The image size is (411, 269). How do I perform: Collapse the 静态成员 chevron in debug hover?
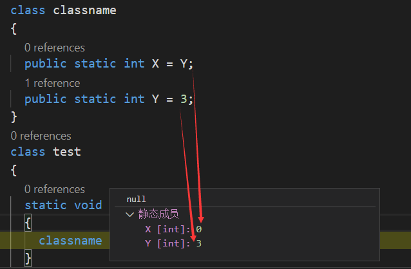click(129, 214)
